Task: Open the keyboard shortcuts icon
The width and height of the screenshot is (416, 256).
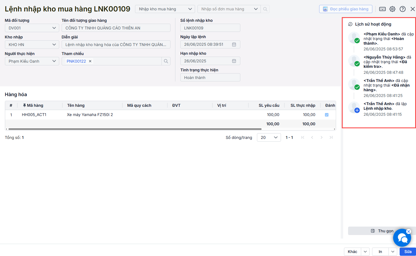Action: (382, 9)
